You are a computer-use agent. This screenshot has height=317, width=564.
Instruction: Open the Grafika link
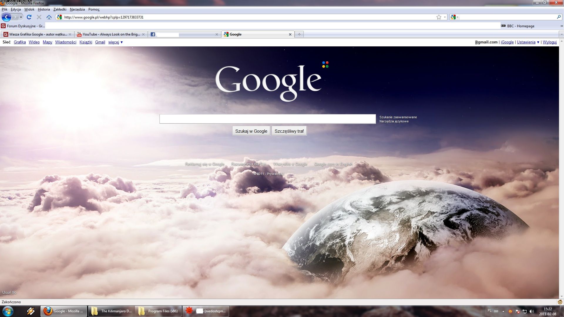point(20,42)
